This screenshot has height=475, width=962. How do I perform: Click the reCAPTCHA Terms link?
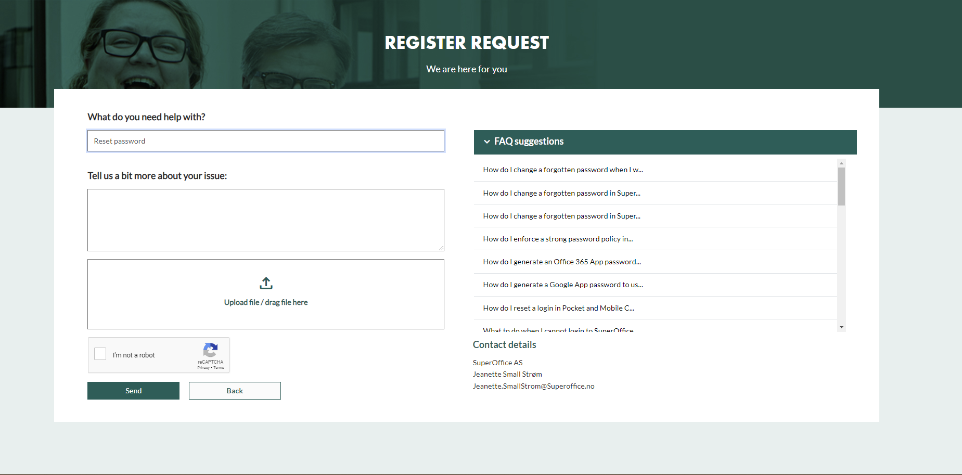[219, 368]
